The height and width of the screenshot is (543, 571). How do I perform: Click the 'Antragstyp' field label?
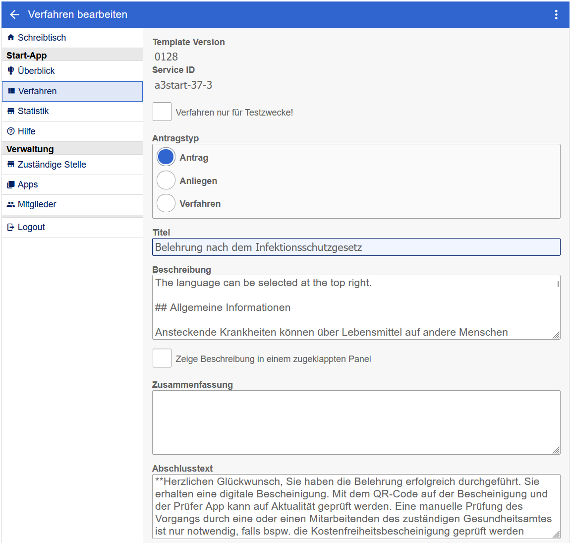(175, 138)
